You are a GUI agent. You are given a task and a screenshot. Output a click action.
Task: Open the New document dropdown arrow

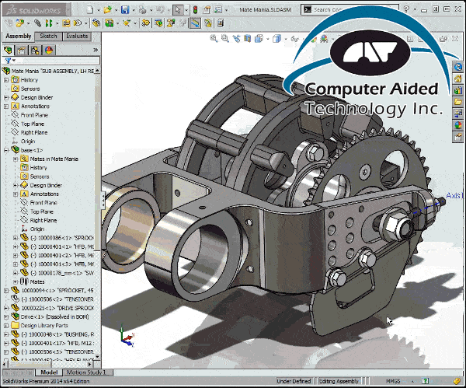point(99,10)
